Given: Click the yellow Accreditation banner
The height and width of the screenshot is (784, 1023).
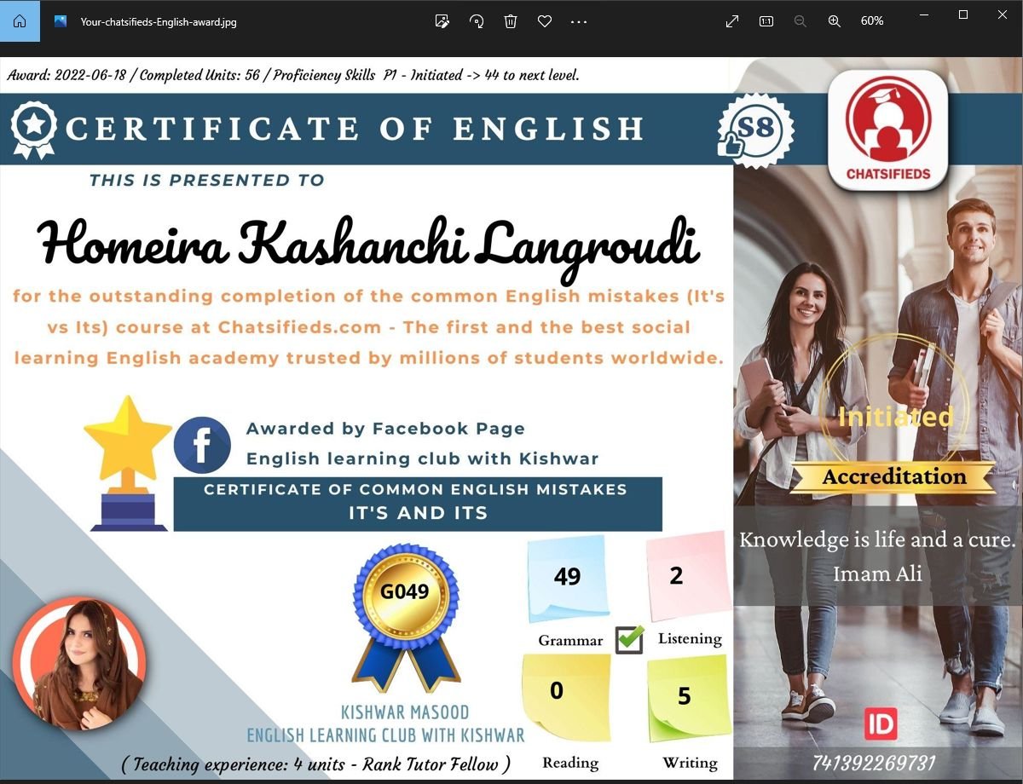Looking at the screenshot, I should pos(893,477).
